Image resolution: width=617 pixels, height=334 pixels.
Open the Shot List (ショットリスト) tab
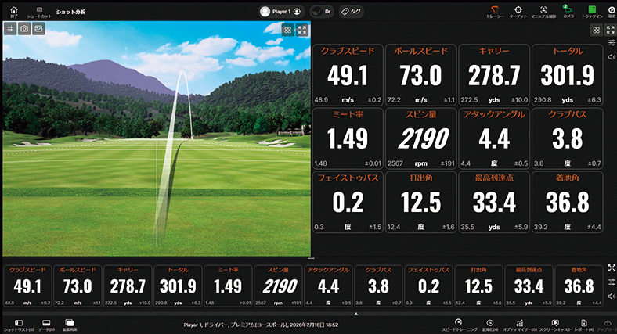click(x=19, y=324)
